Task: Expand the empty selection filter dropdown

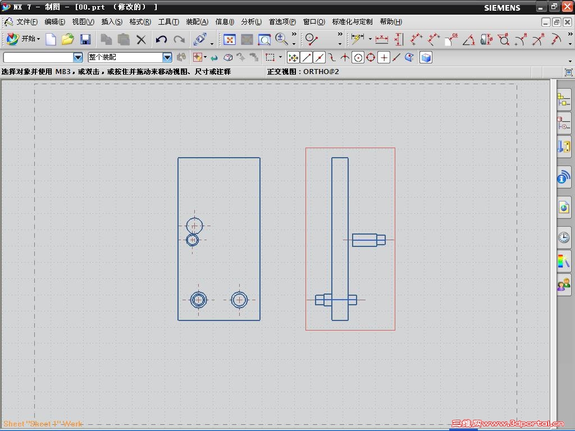Action: pos(77,57)
